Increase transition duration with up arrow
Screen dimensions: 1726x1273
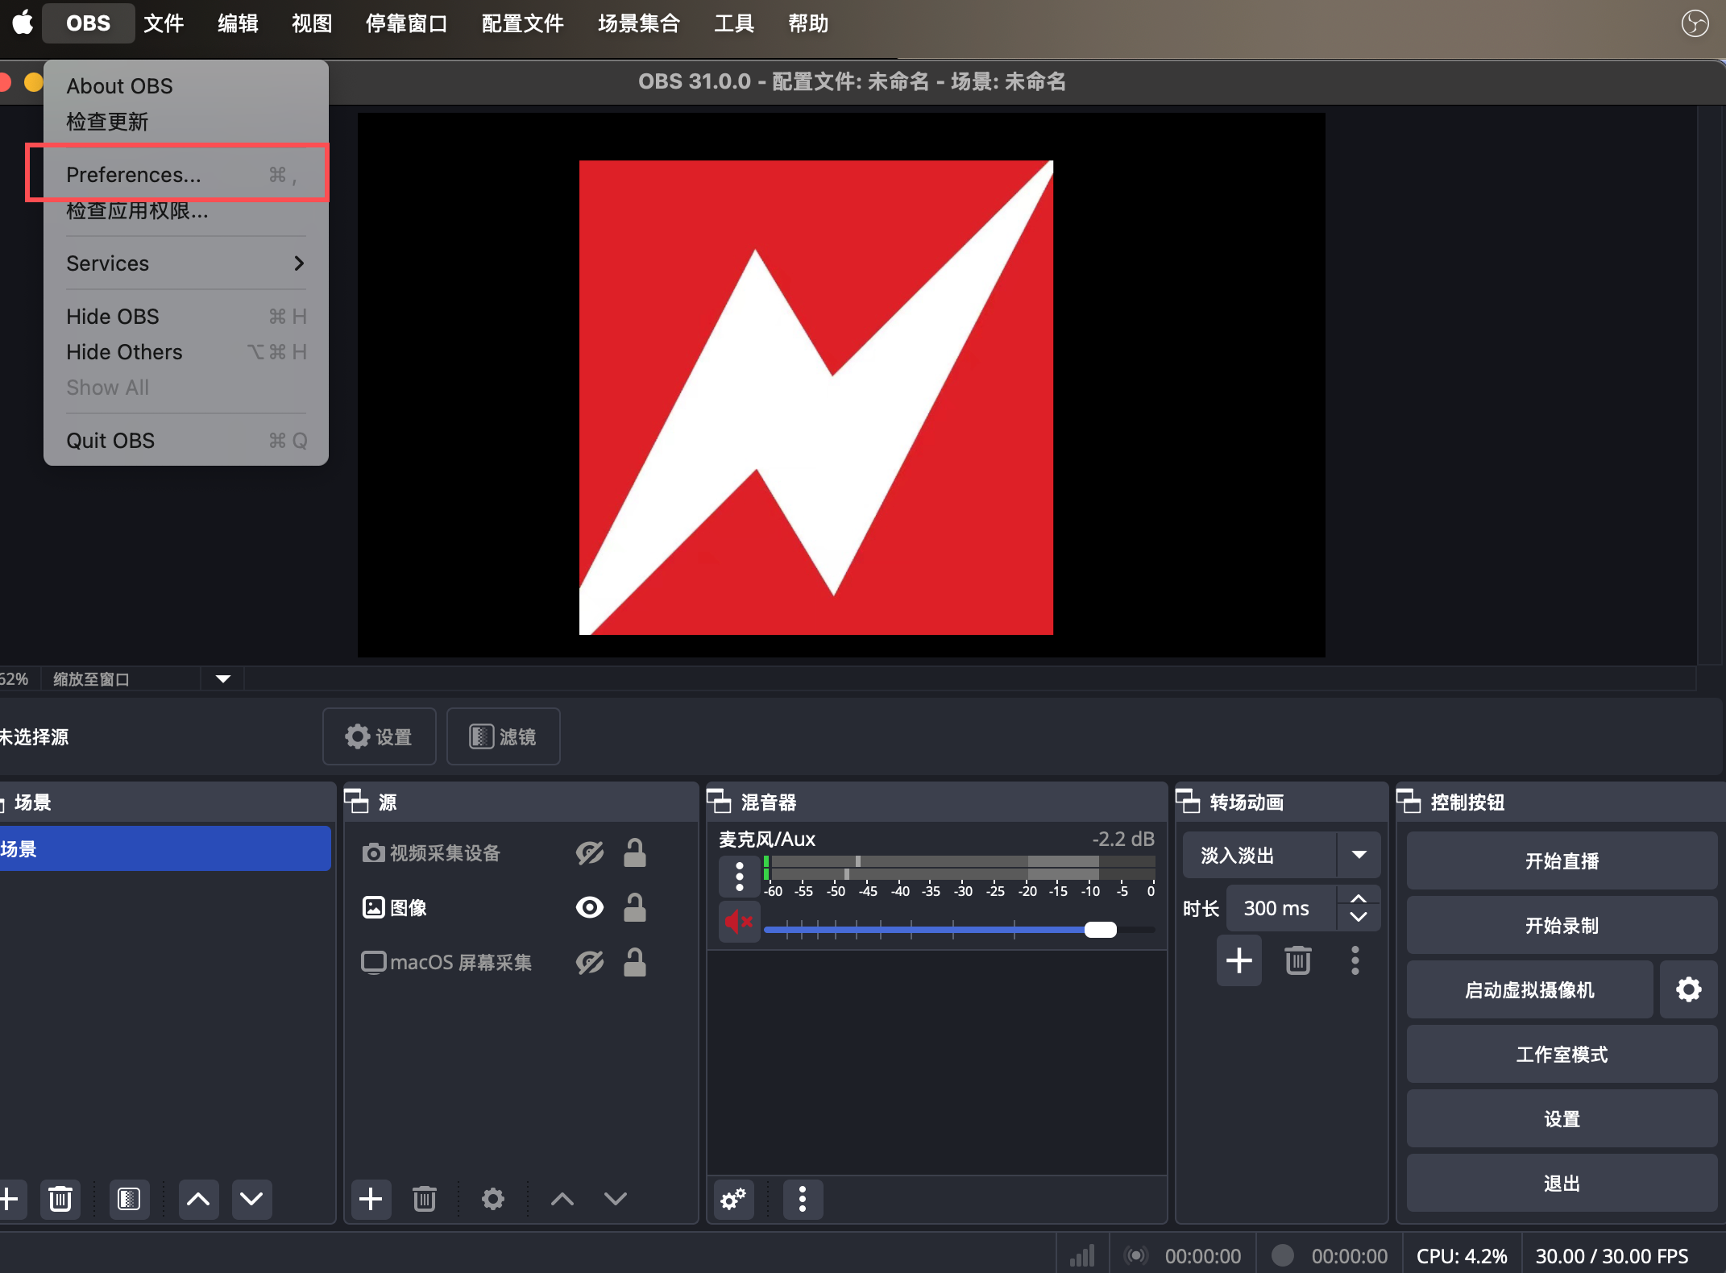click(1359, 898)
